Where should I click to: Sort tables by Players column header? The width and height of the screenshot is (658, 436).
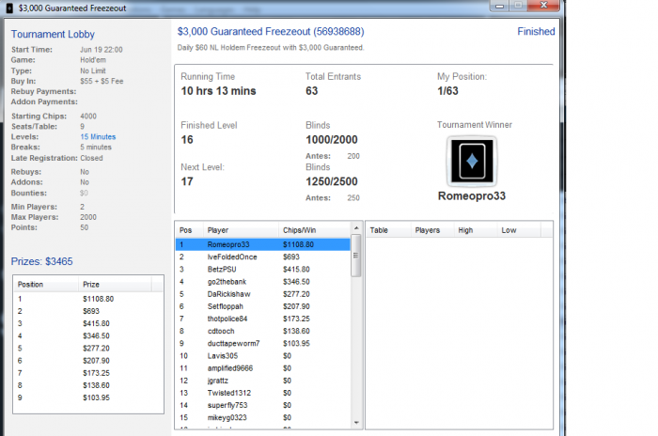point(432,230)
